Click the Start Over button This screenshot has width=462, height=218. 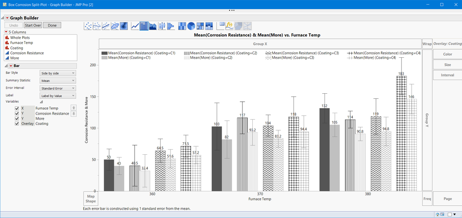(32, 25)
